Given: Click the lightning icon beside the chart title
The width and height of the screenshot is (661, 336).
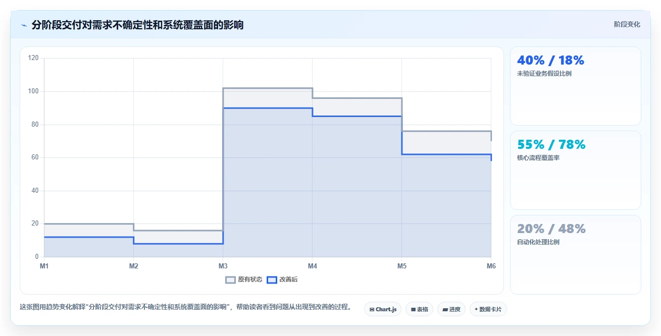Looking at the screenshot, I should click(x=24, y=25).
